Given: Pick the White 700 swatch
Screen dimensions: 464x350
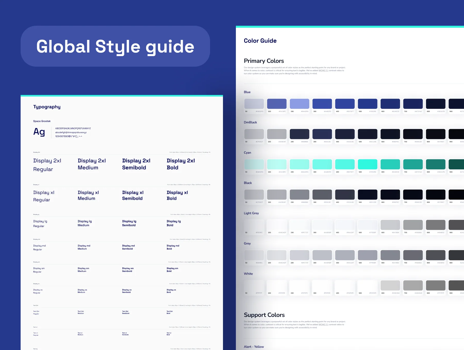Looking at the screenshot, I should click(413, 285).
